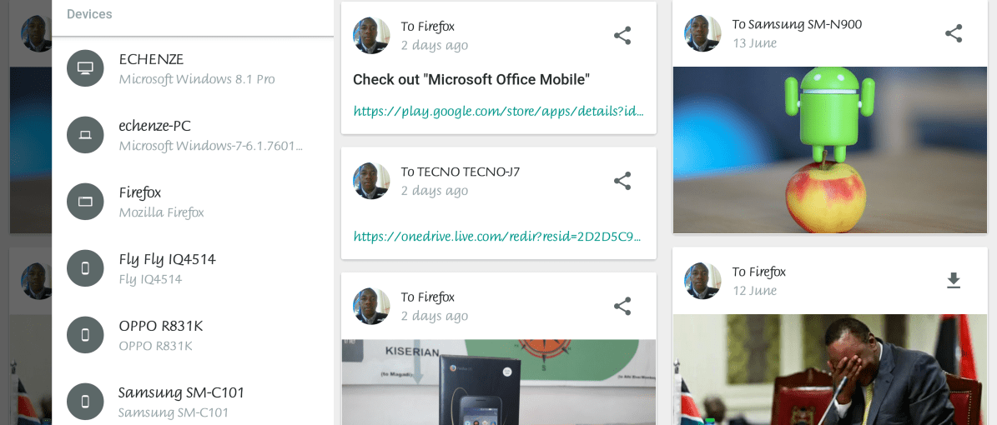Click the '12 June' date label
The width and height of the screenshot is (997, 425).
point(754,290)
